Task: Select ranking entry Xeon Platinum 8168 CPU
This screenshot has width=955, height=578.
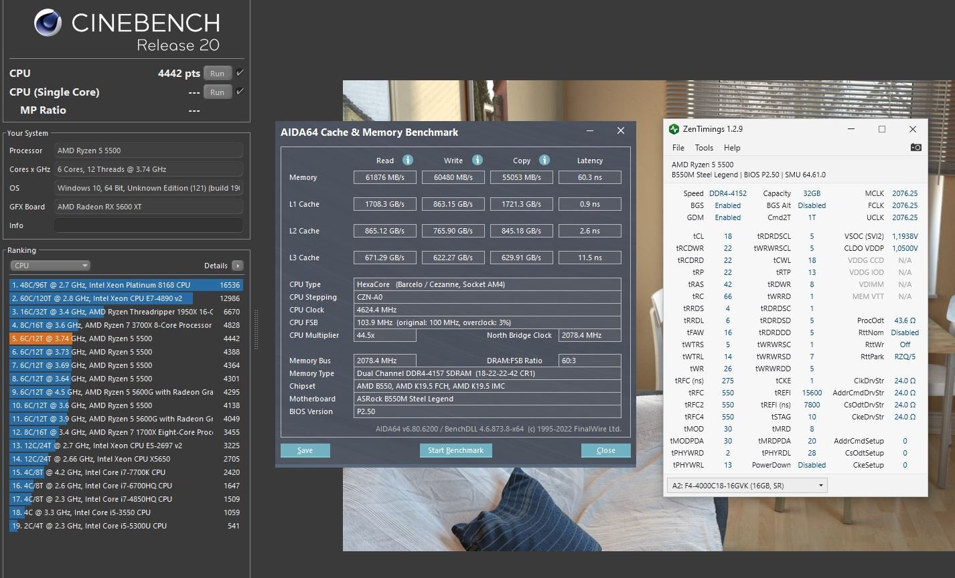Action: pyautogui.click(x=126, y=285)
